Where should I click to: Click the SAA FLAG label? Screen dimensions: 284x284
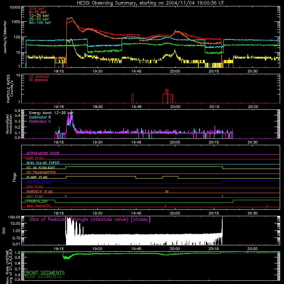click(x=35, y=187)
